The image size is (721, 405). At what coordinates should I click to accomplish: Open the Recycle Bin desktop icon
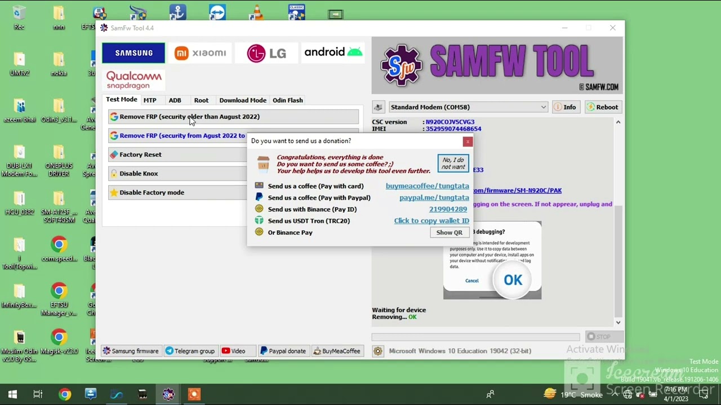click(x=19, y=17)
